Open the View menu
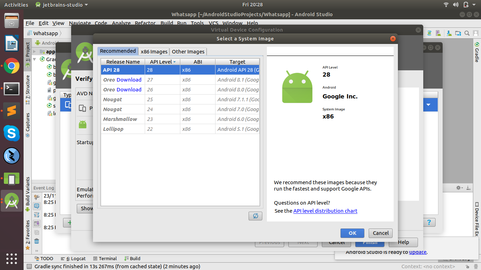 [58, 23]
